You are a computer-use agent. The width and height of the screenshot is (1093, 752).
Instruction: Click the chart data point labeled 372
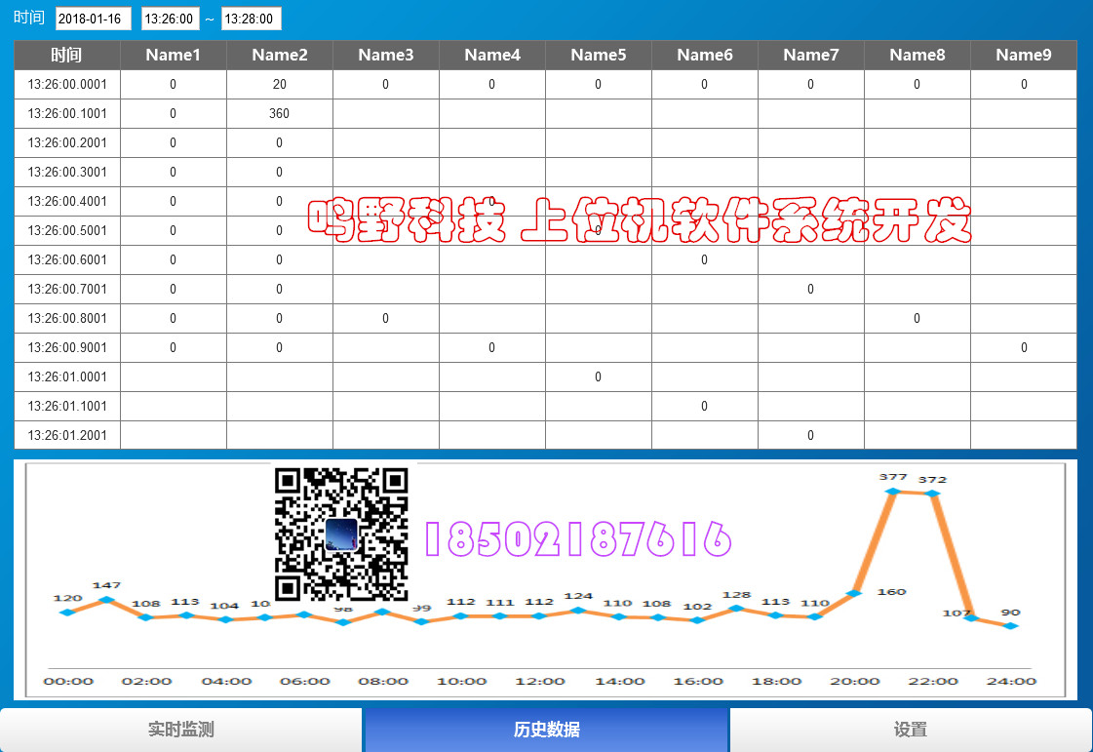[x=933, y=494]
